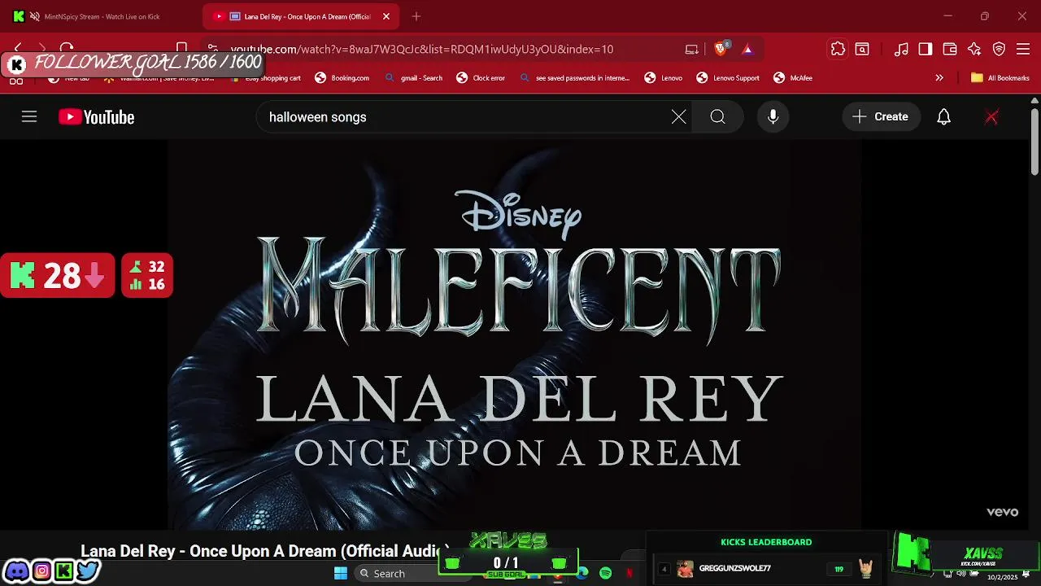Open YouTube notifications bell
1041x586 pixels.
[943, 117]
